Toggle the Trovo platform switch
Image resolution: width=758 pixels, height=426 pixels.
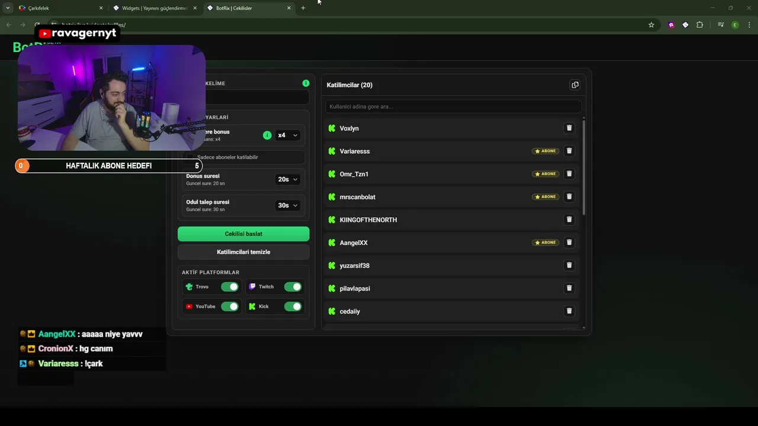coord(229,287)
